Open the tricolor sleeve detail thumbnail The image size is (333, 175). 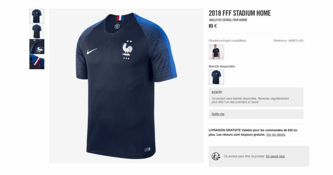pos(37,62)
